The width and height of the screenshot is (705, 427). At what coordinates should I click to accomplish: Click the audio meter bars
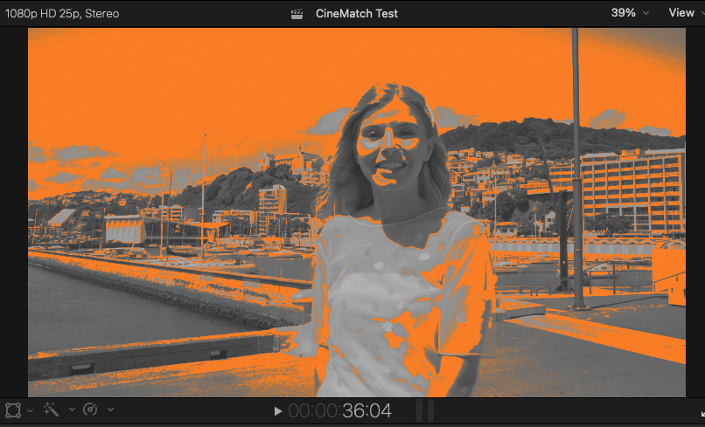424,410
